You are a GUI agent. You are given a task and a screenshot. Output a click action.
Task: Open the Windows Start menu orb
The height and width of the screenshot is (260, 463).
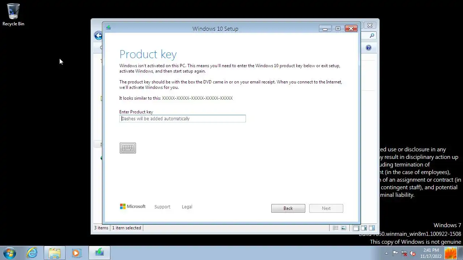9,253
